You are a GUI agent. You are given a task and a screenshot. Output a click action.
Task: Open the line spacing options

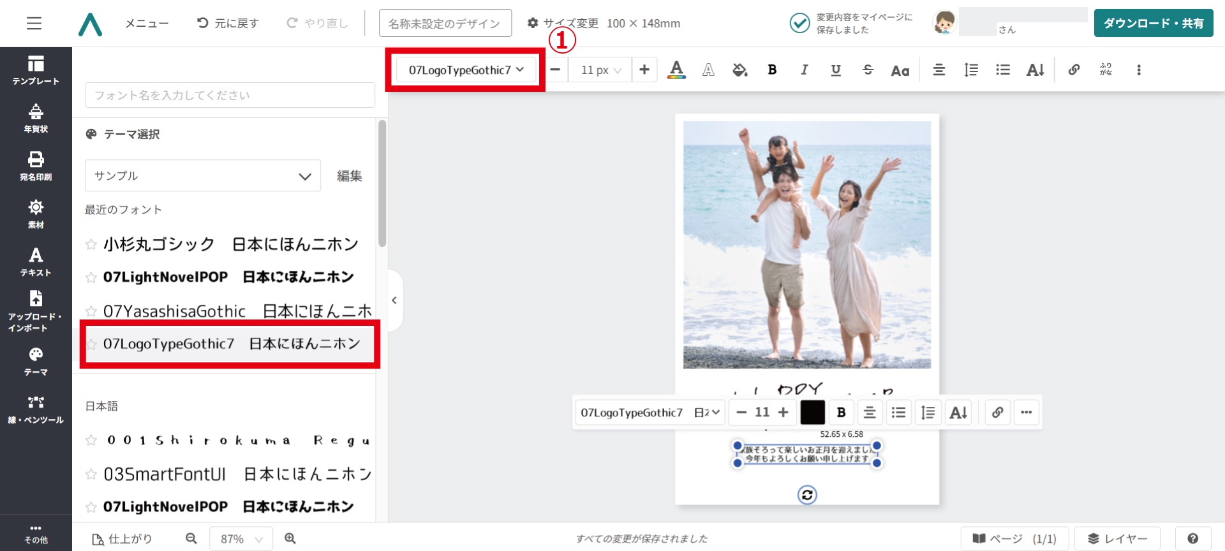(971, 70)
